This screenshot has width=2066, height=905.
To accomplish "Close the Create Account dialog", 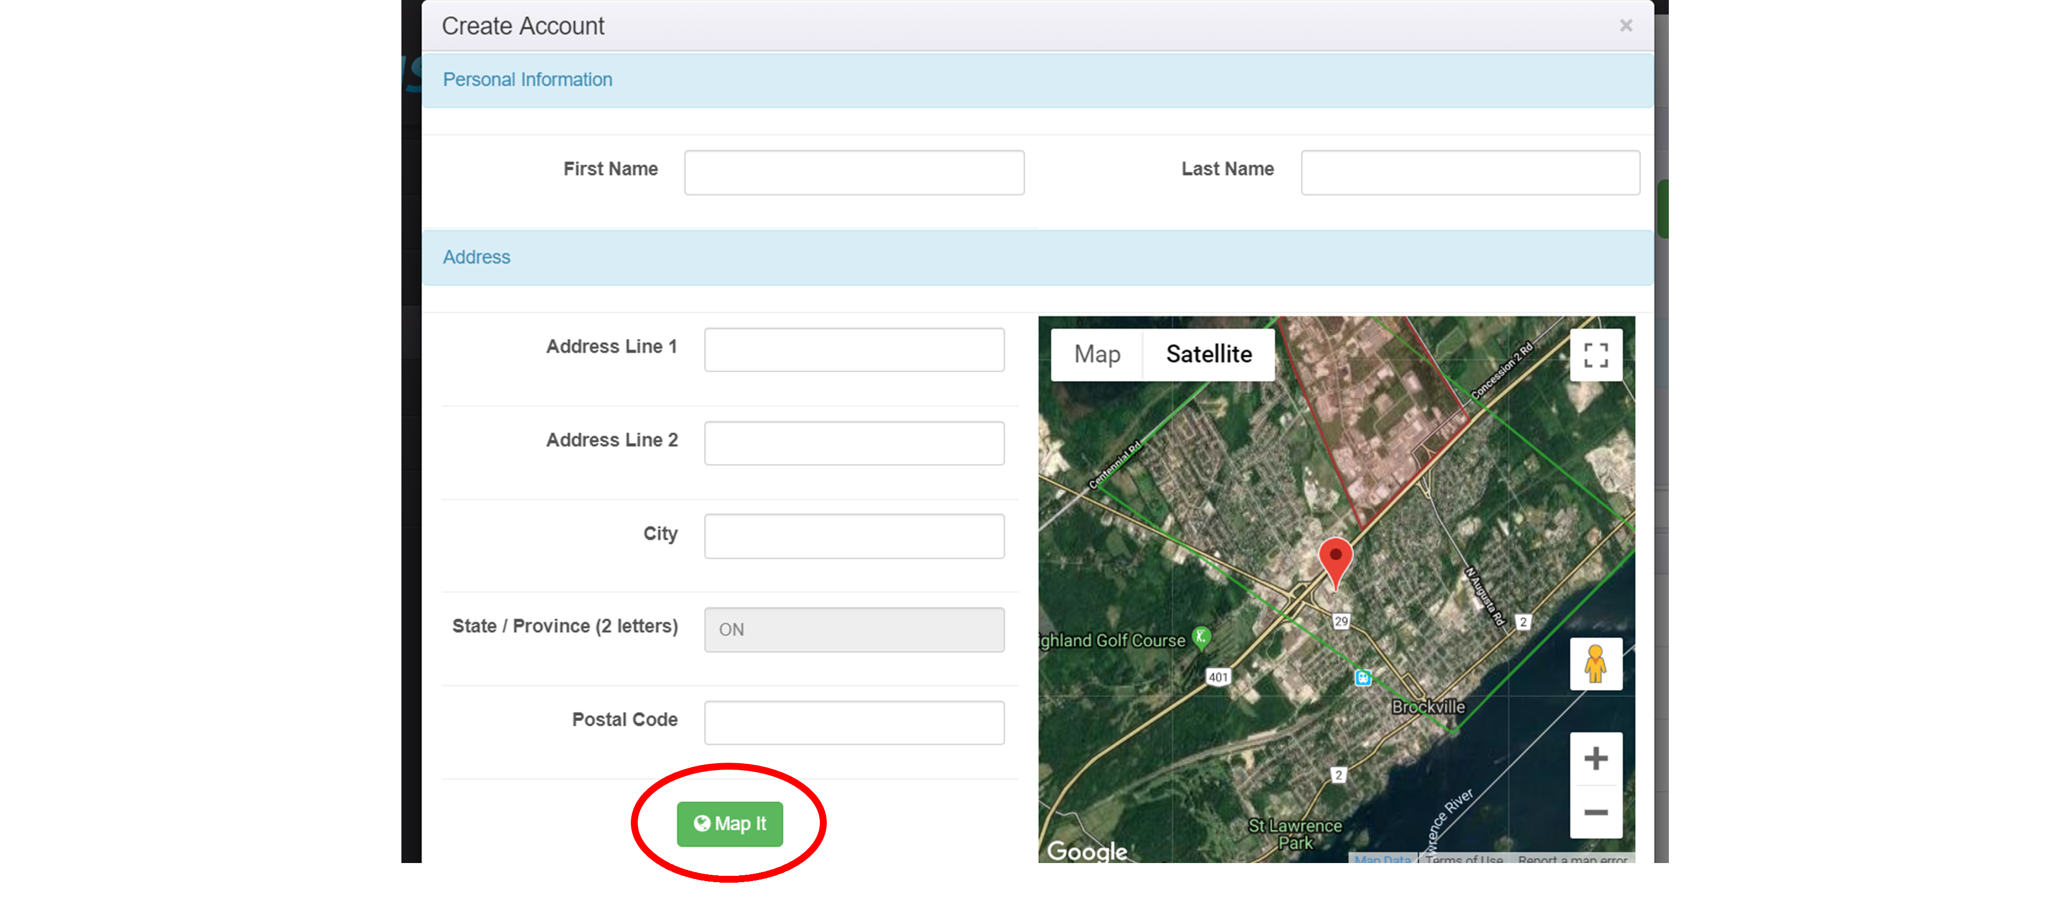I will 1626,25.
